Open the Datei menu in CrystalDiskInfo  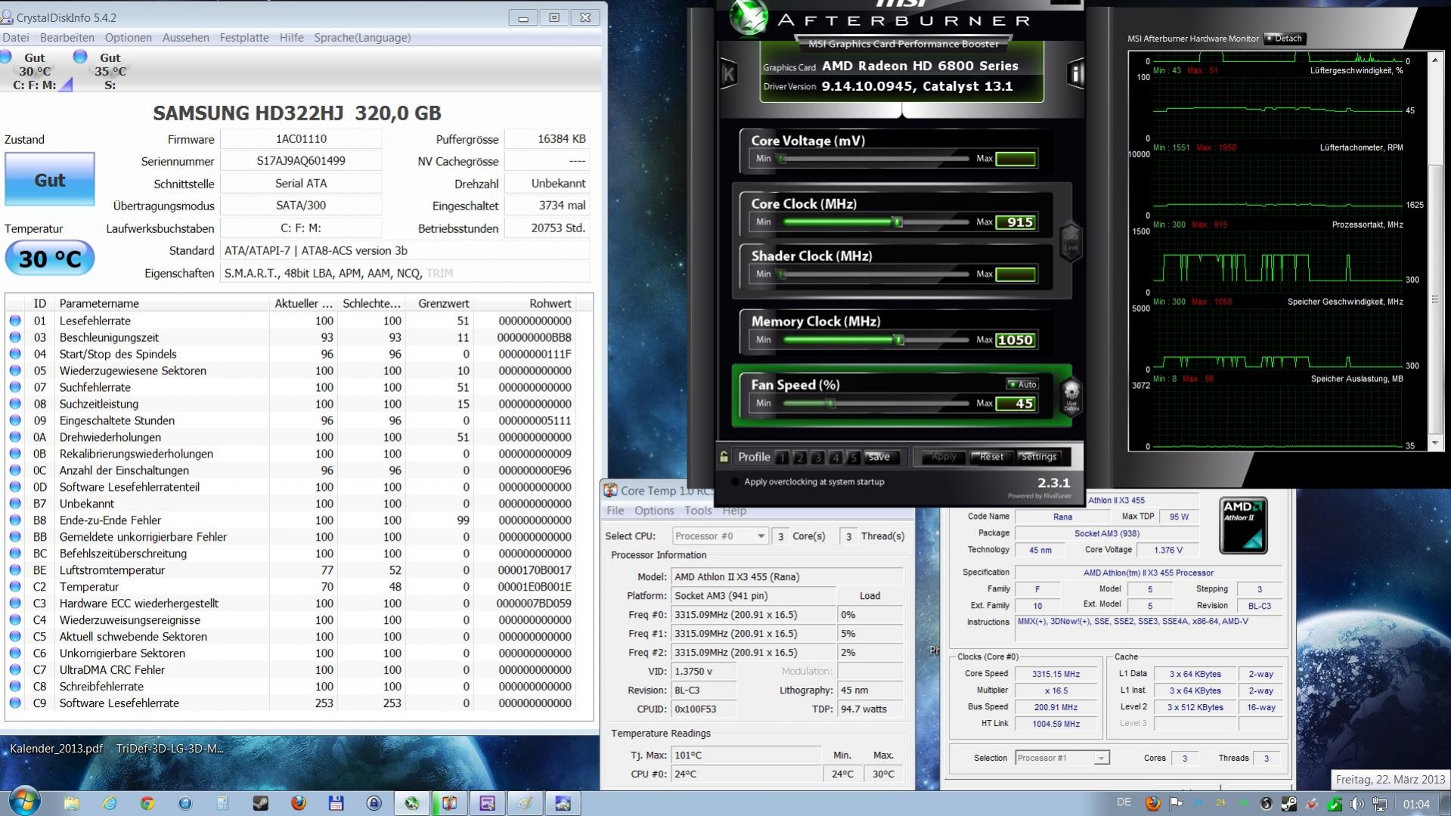(x=16, y=38)
